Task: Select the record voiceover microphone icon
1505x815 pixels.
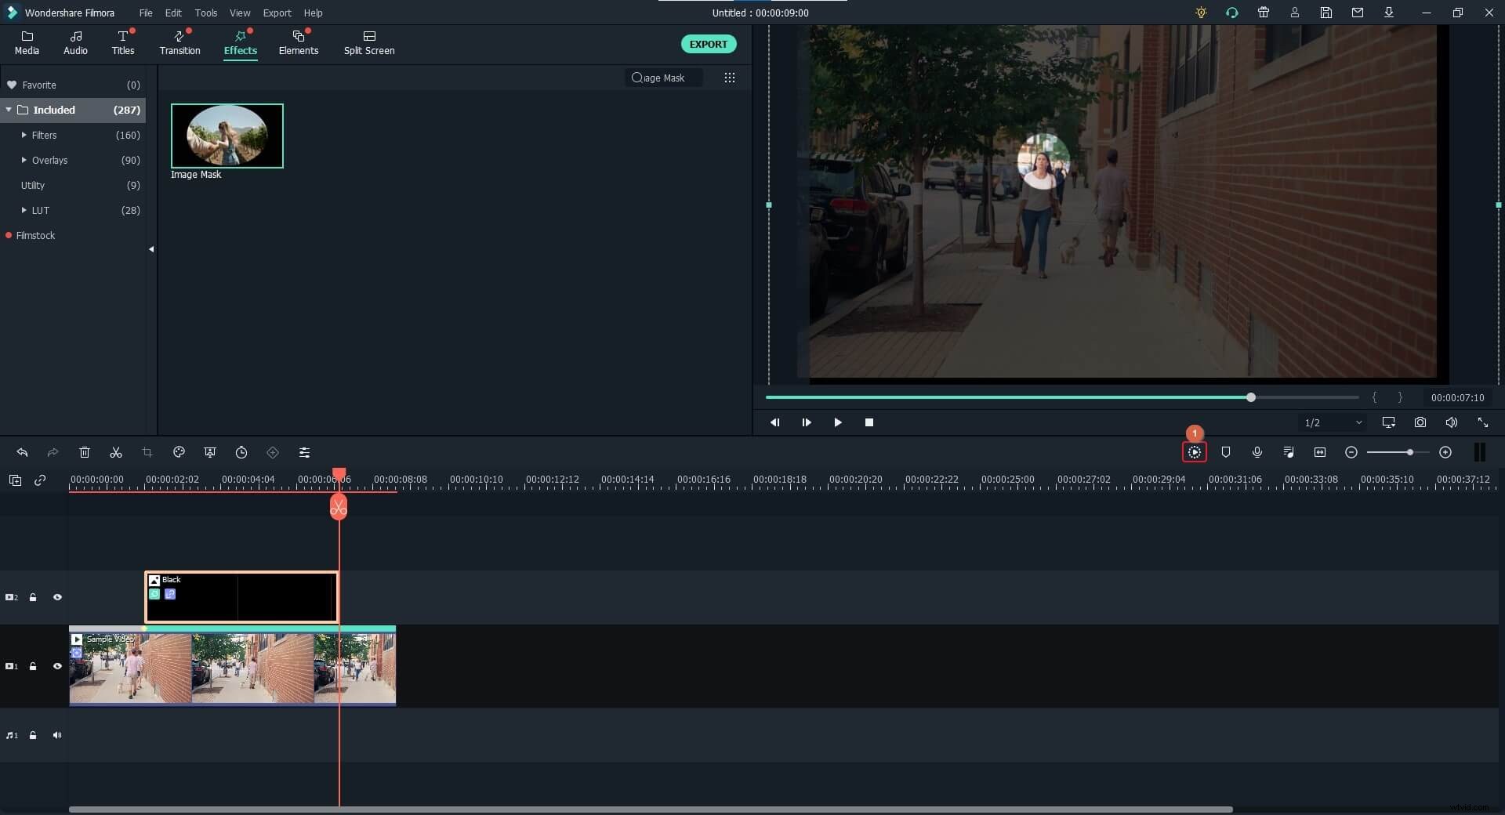Action: coord(1257,452)
